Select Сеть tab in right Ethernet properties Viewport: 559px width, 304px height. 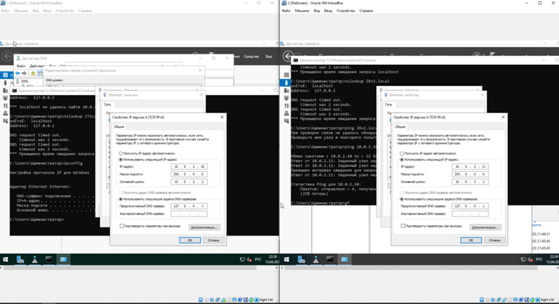tap(389, 104)
